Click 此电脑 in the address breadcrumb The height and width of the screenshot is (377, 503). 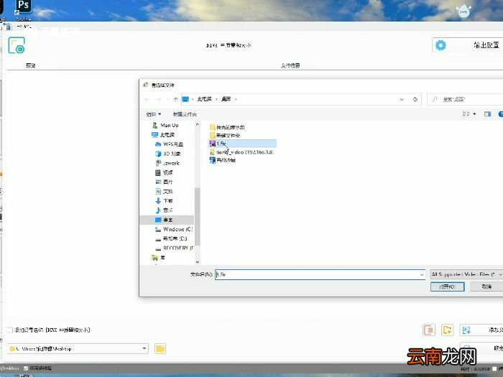tap(204, 99)
